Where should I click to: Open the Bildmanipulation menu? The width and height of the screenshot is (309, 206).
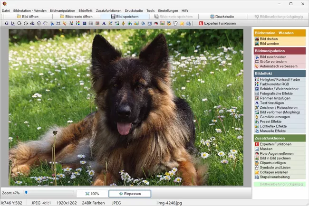point(62,10)
